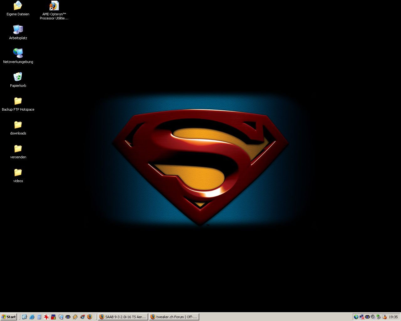Open the Start menu

9,317
